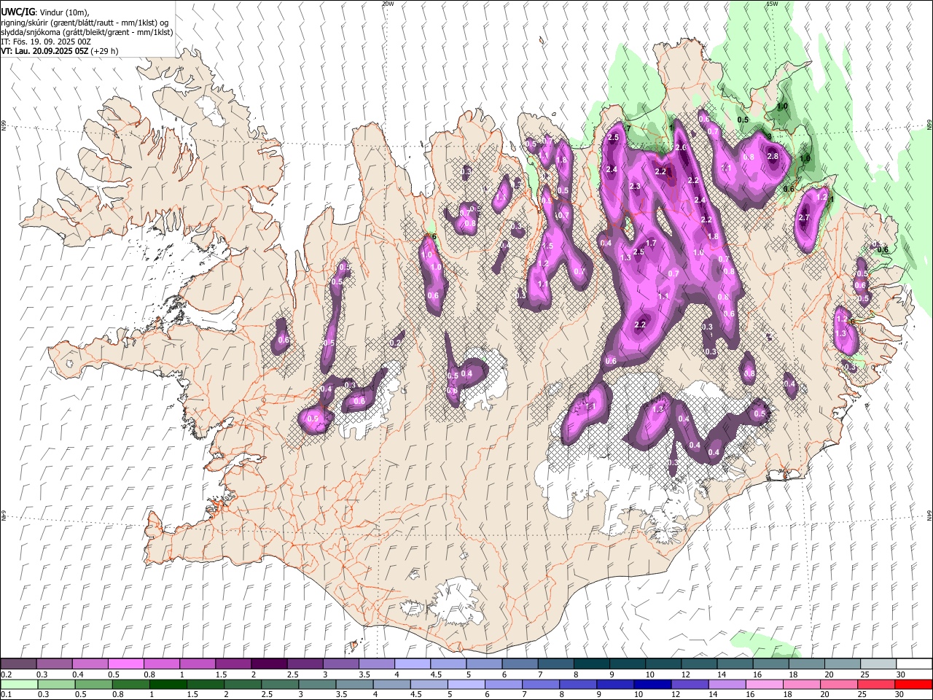Screen dimensions: 933x700
Task: Click the snow legend swatch between 8 and 9
Action: click(x=590, y=664)
